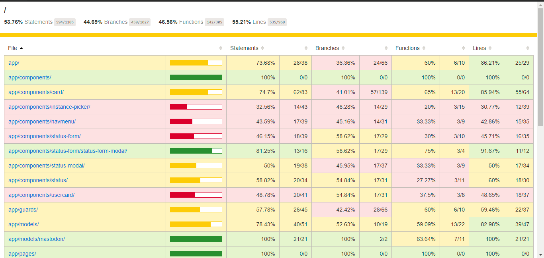Open the app/guards/ link
The image size is (544, 258).
coord(23,210)
